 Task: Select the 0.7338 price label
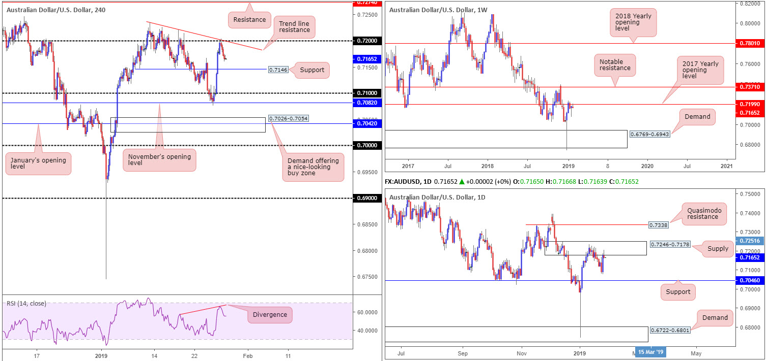coord(660,224)
